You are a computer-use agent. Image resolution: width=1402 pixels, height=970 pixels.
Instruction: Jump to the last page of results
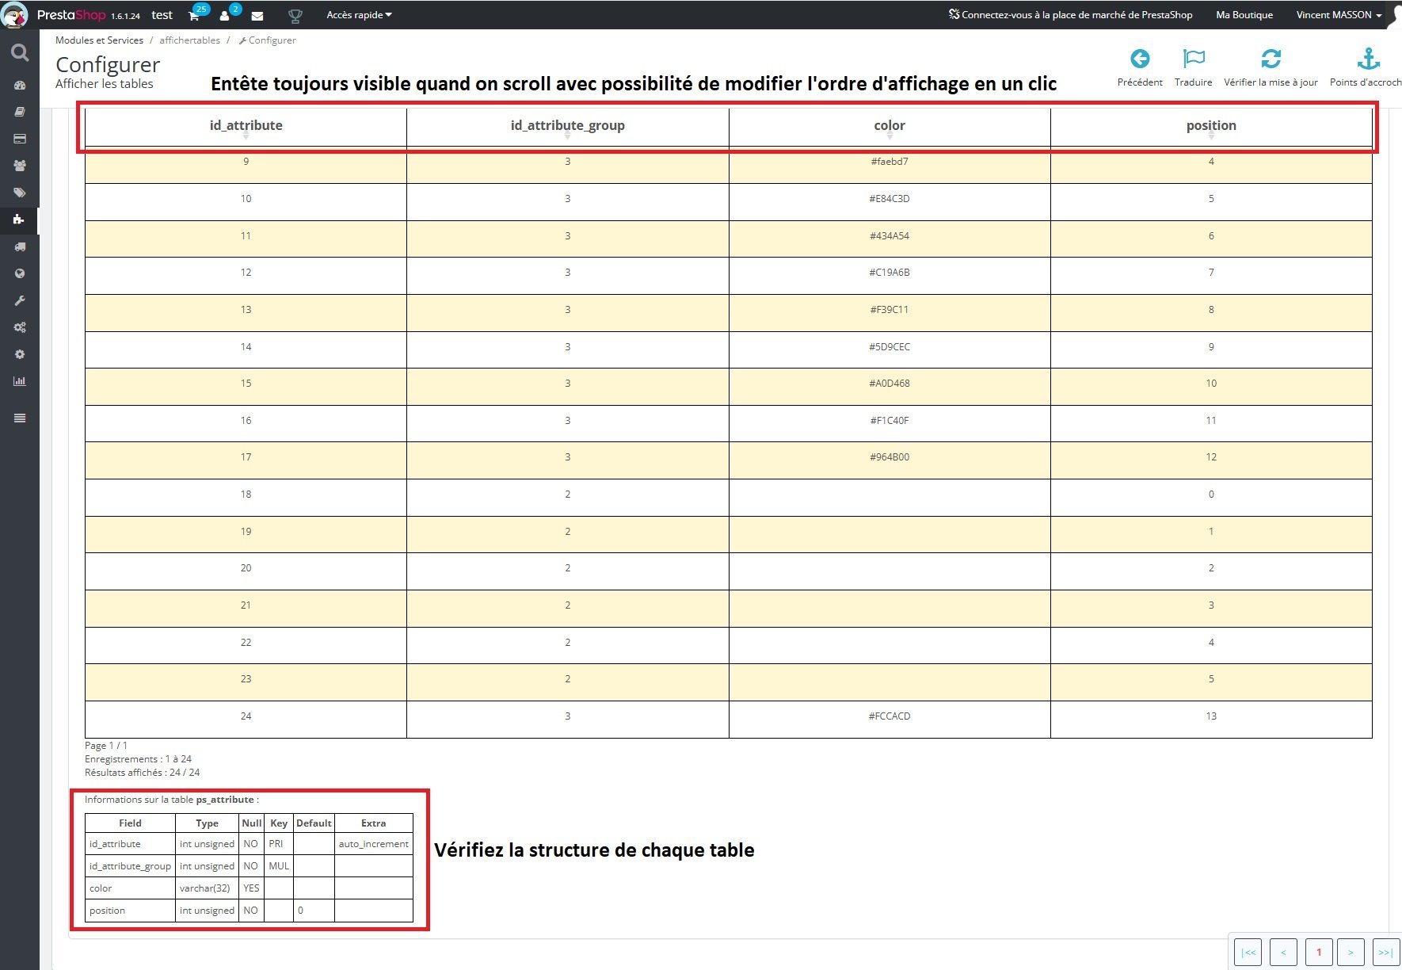coord(1385,953)
